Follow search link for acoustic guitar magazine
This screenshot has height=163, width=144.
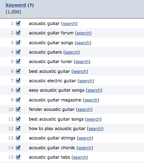pos(91,100)
